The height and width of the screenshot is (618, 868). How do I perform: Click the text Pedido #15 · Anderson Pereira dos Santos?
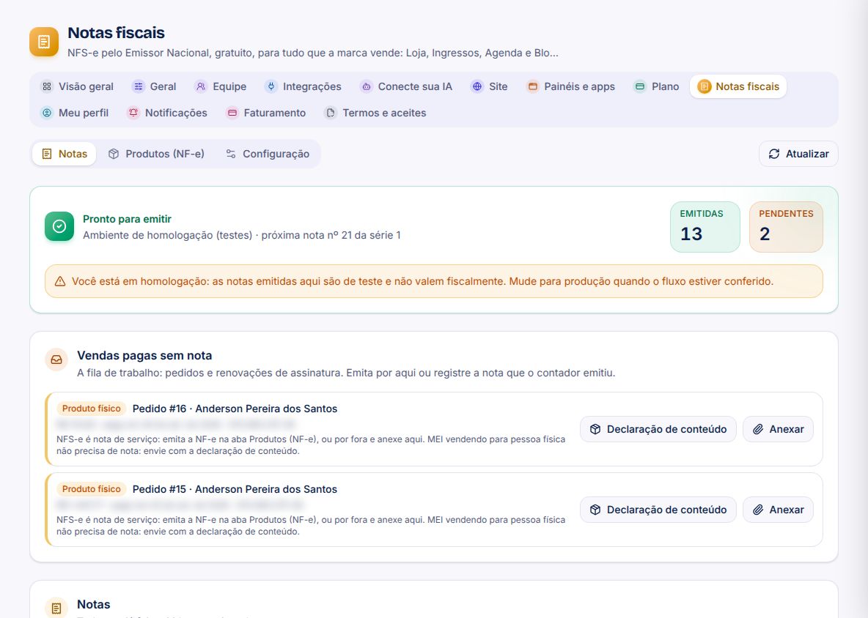[235, 489]
